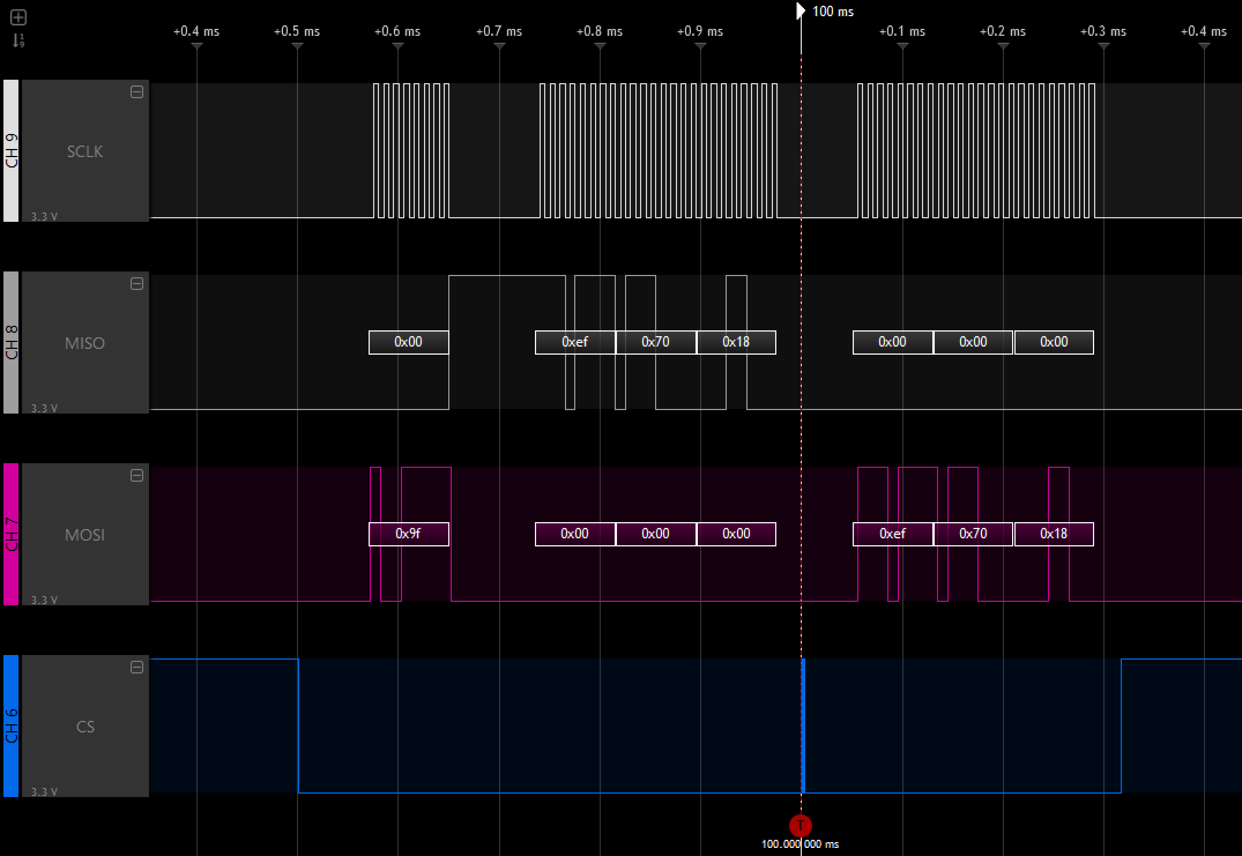Collapse the CS channel

[x=137, y=667]
